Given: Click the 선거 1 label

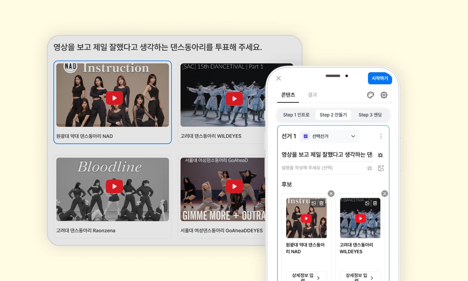Looking at the screenshot, I should coord(289,136).
